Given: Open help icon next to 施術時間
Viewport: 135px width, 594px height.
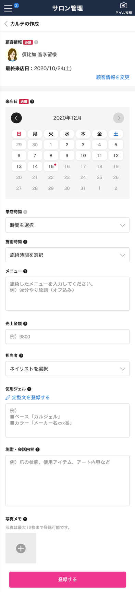Looking at the screenshot, I should pyautogui.click(x=25, y=242).
